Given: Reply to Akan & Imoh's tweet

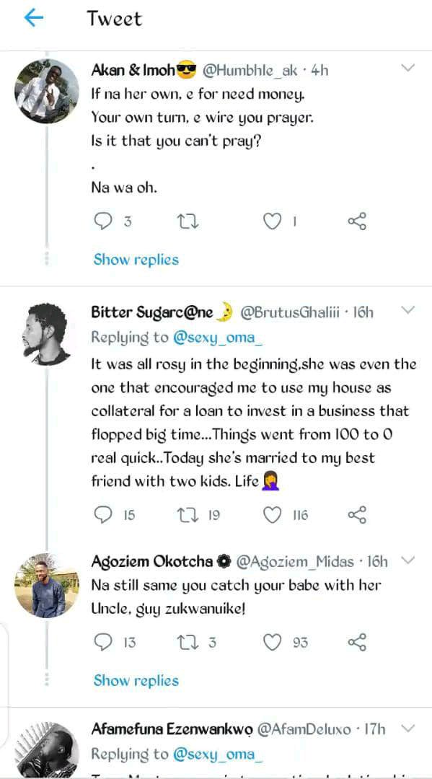Looking at the screenshot, I should [x=103, y=221].
